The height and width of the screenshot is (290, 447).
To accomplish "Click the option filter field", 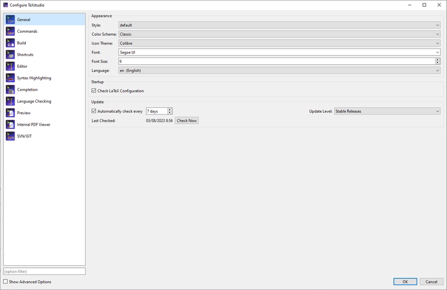I will 44,271.
